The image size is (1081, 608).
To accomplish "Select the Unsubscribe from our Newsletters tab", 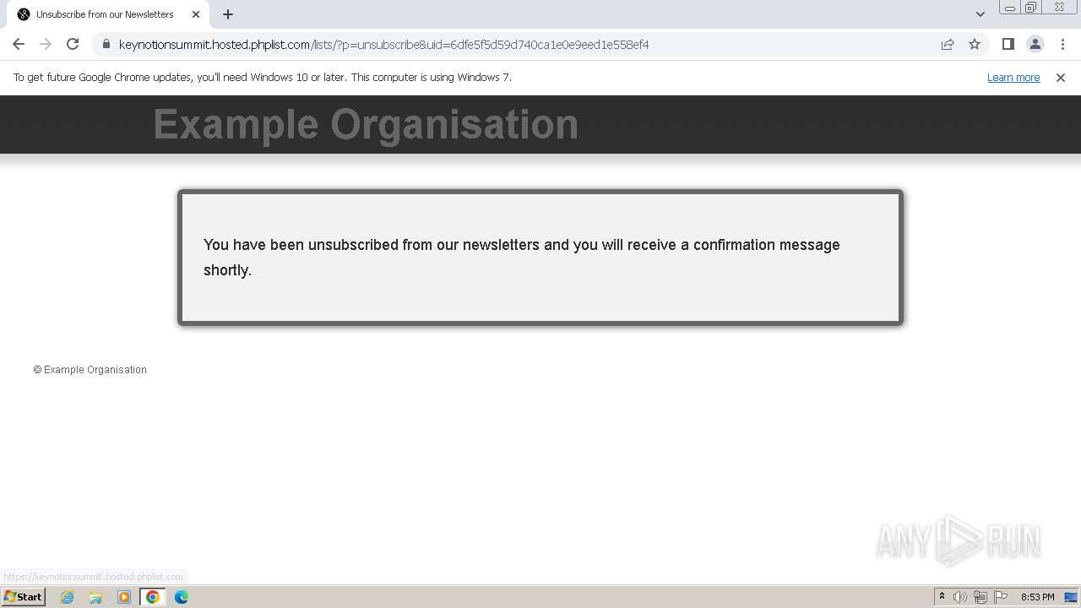I will (x=107, y=14).
